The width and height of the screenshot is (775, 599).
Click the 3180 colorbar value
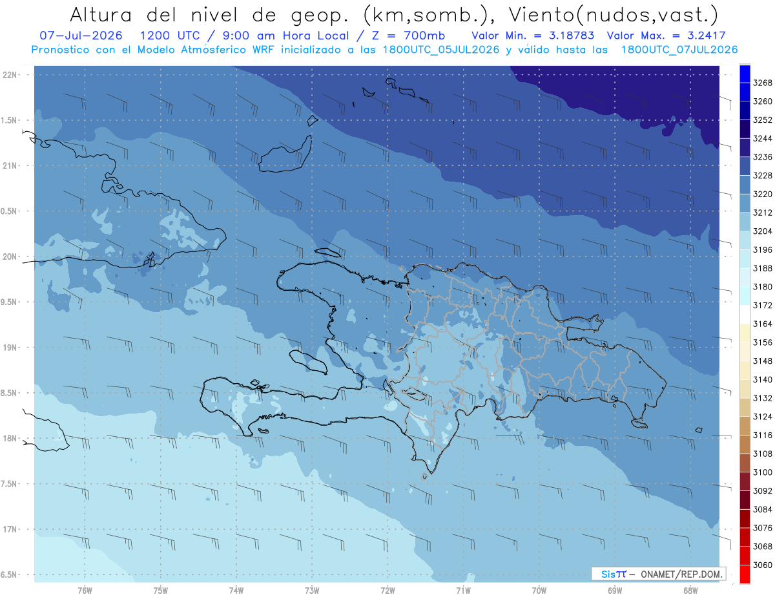(x=762, y=287)
